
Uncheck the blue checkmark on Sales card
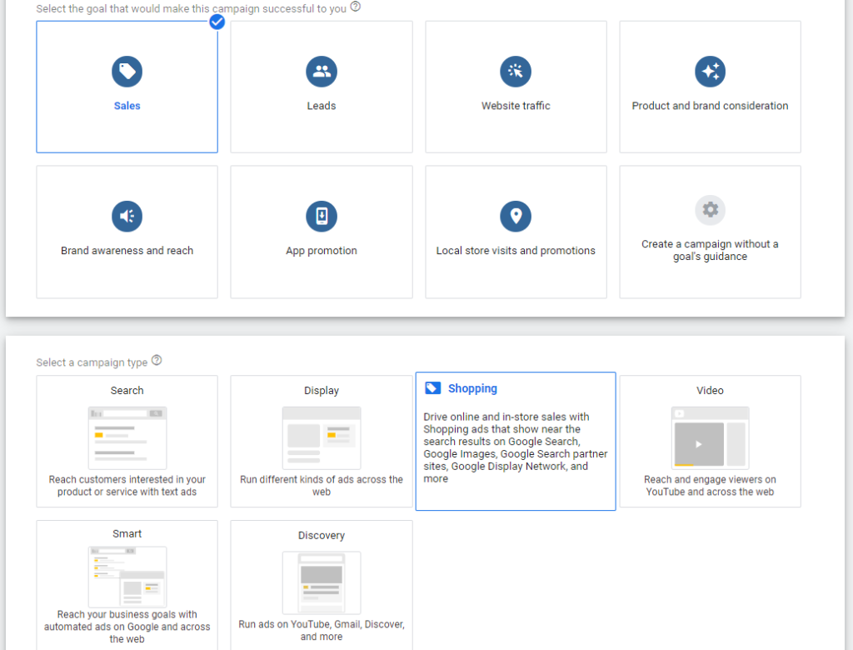tap(217, 22)
